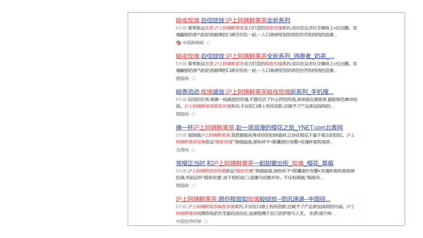This screenshot has height=238, width=423.
Task: Open result title ending 全新系列_消费者_奶茶
Action: (x=255, y=56)
